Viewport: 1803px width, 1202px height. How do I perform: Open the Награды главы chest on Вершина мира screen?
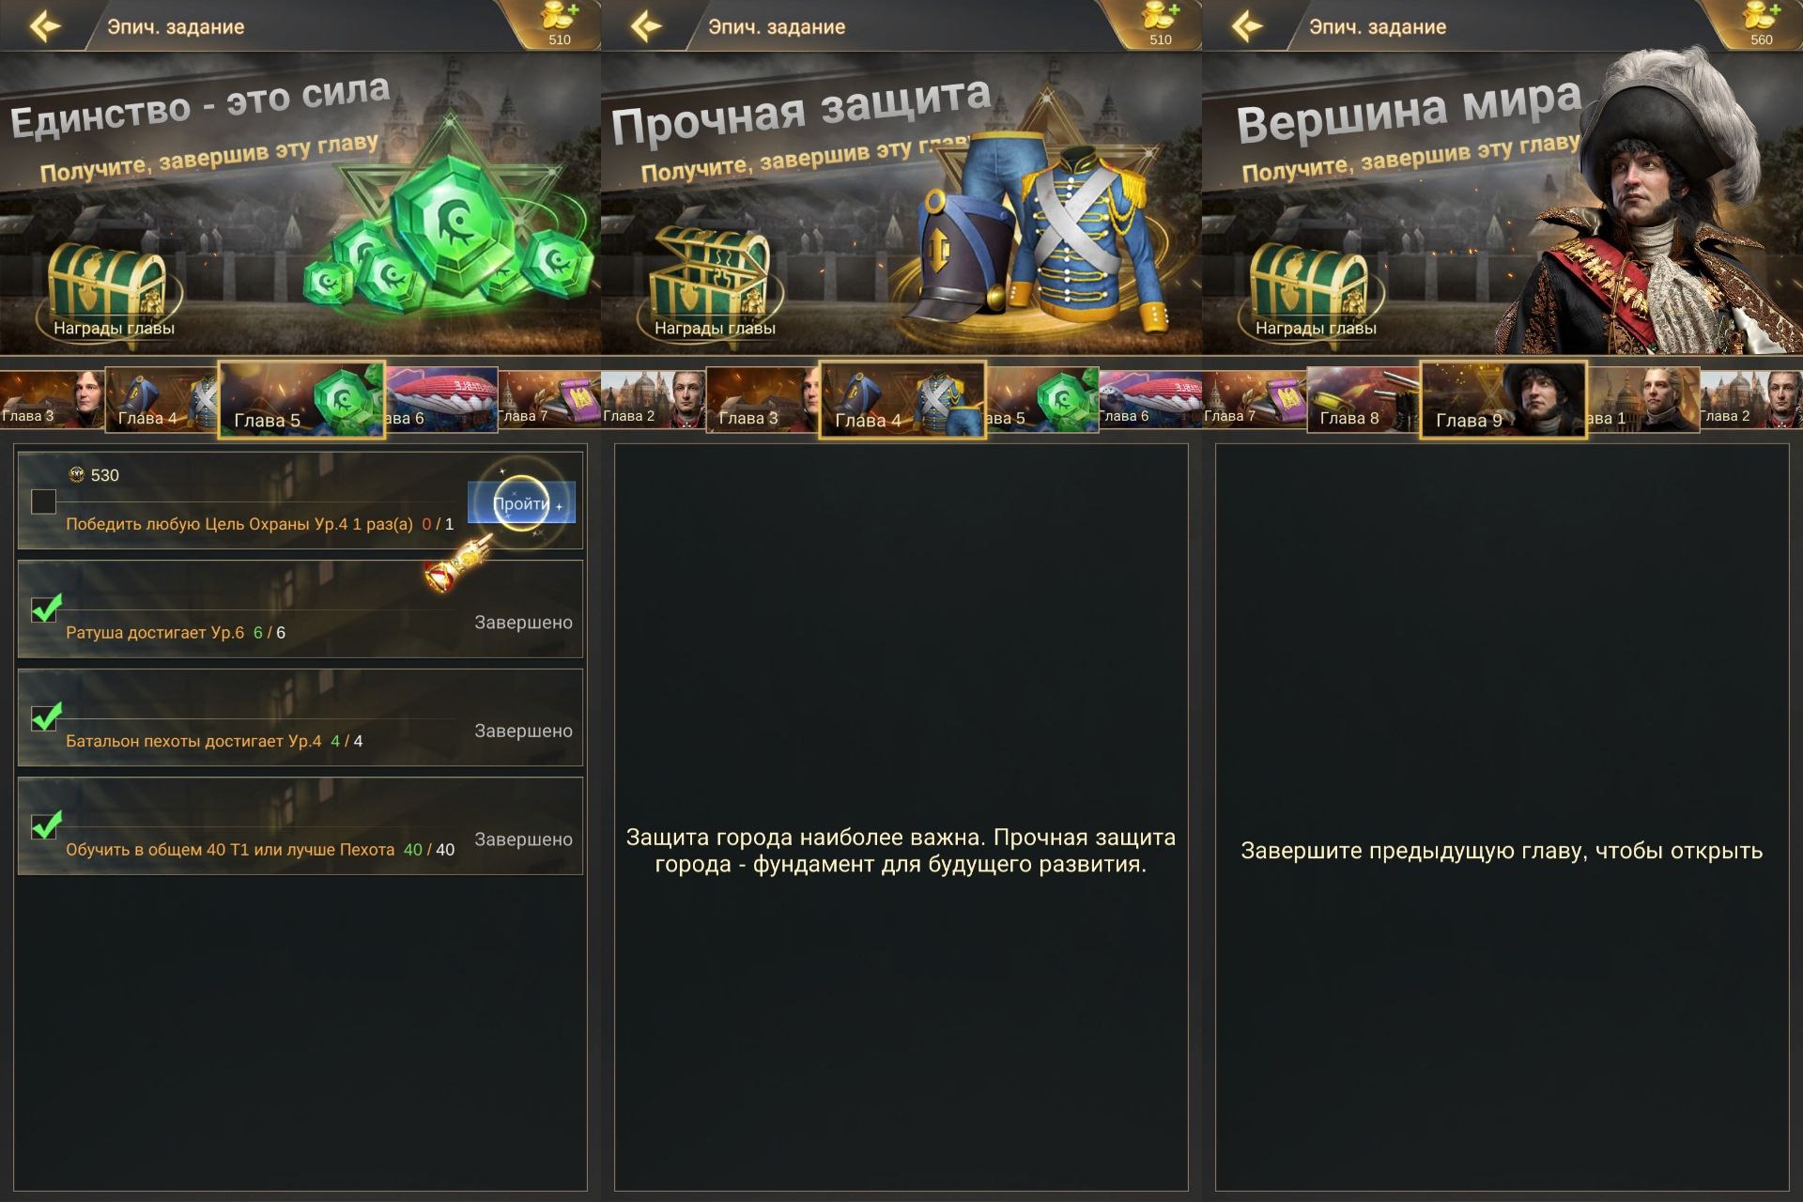tap(1312, 286)
